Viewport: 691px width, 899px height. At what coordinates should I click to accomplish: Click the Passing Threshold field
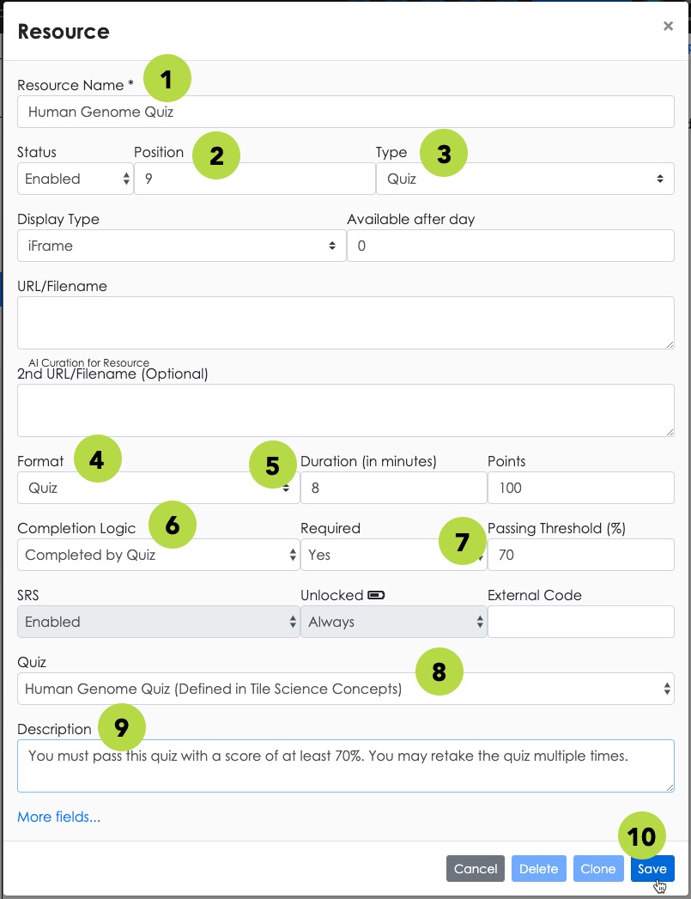pyautogui.click(x=581, y=555)
